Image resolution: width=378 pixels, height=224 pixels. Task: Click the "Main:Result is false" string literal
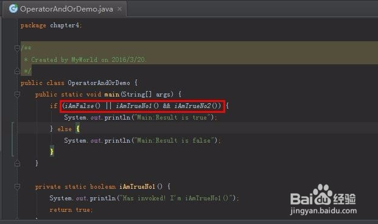coord(174,141)
